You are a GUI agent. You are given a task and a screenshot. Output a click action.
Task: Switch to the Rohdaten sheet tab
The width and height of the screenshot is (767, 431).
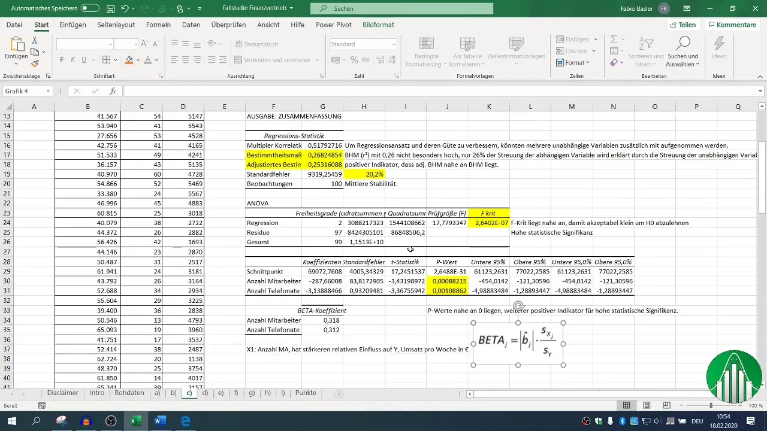coord(129,393)
